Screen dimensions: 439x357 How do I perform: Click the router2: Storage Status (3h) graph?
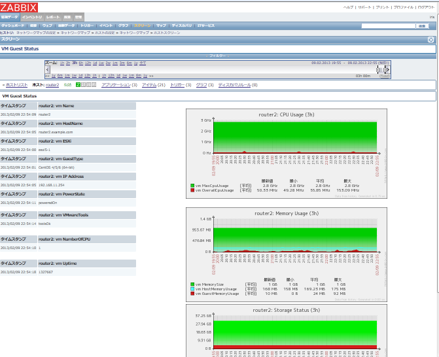287,331
